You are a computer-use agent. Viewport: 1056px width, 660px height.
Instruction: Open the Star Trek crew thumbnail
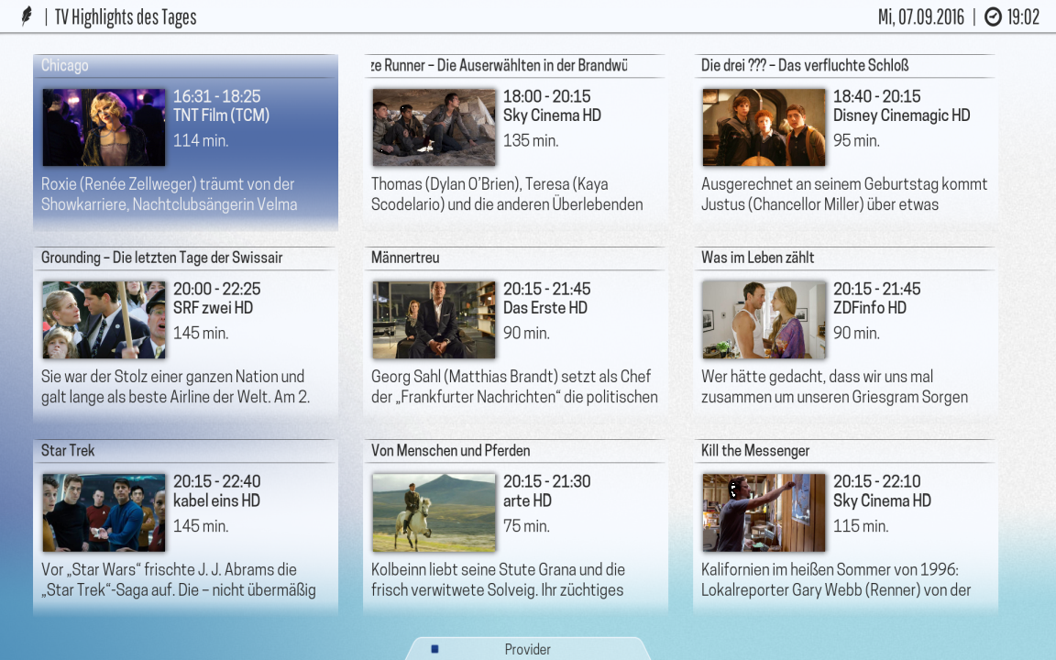tap(104, 512)
